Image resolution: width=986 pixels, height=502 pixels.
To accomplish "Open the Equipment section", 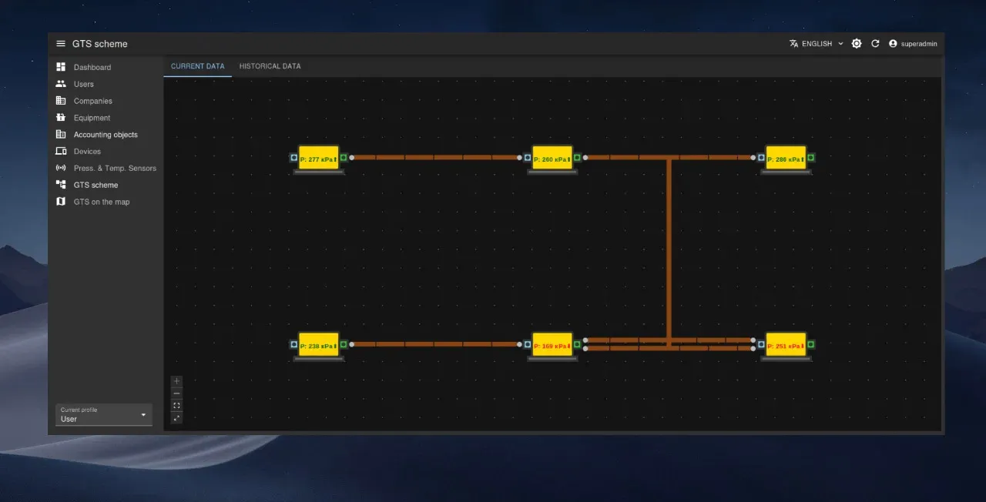I will click(x=92, y=117).
